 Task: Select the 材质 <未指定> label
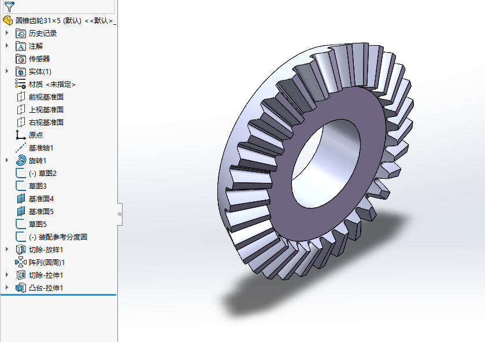pyautogui.click(x=52, y=84)
